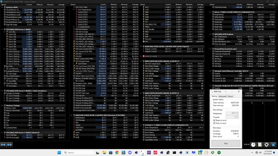The image size is (278, 156).
Task: Open the red AMD software taskbar icon
Action: pos(155,152)
